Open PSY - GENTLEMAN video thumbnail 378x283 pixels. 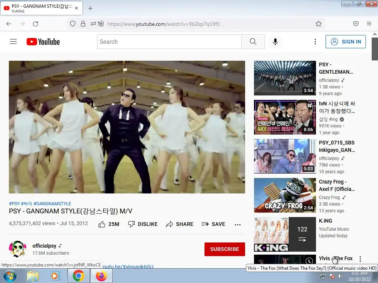[x=285, y=78]
